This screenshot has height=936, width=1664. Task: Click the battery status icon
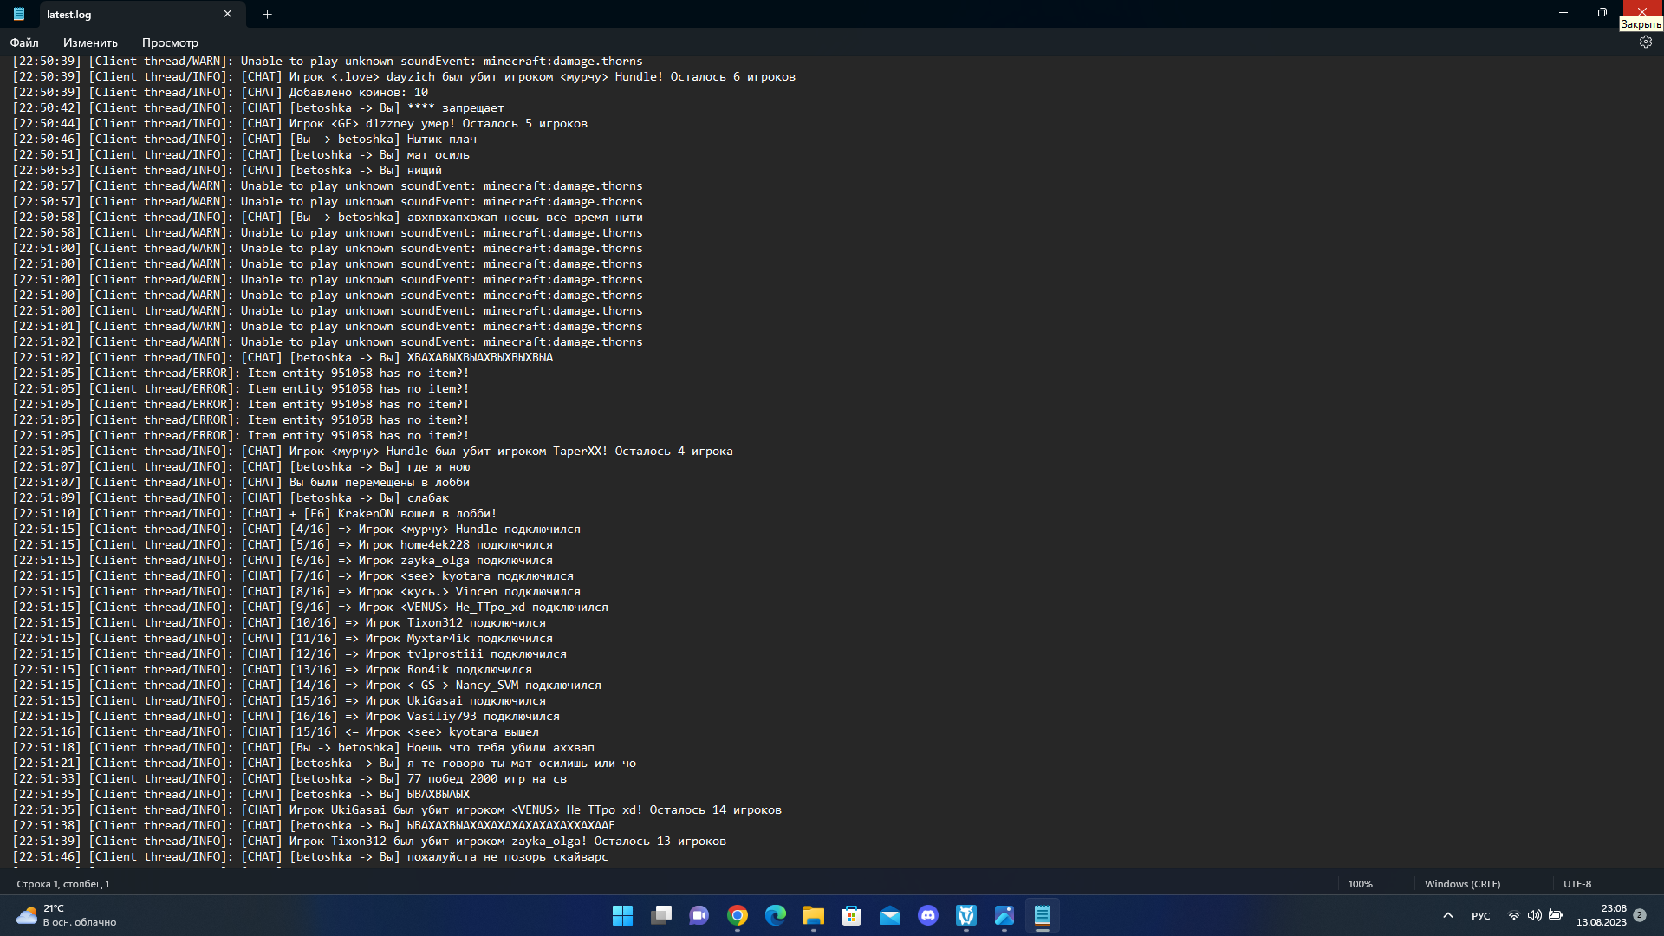(1556, 915)
